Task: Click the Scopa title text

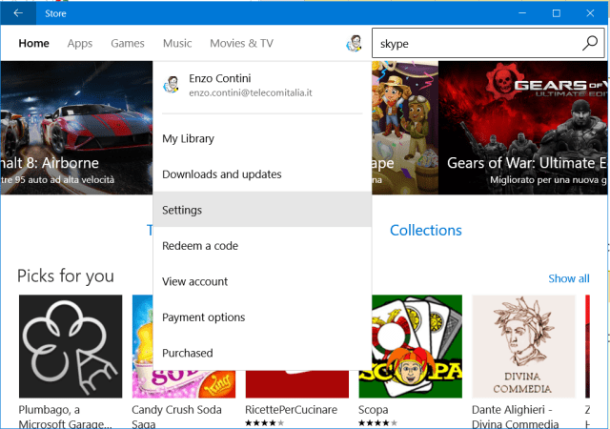Action: 373,410
